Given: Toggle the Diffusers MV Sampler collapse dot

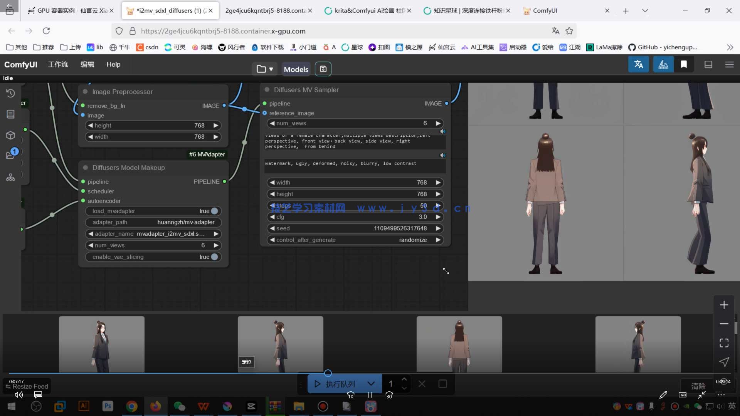Looking at the screenshot, I should pos(267,90).
